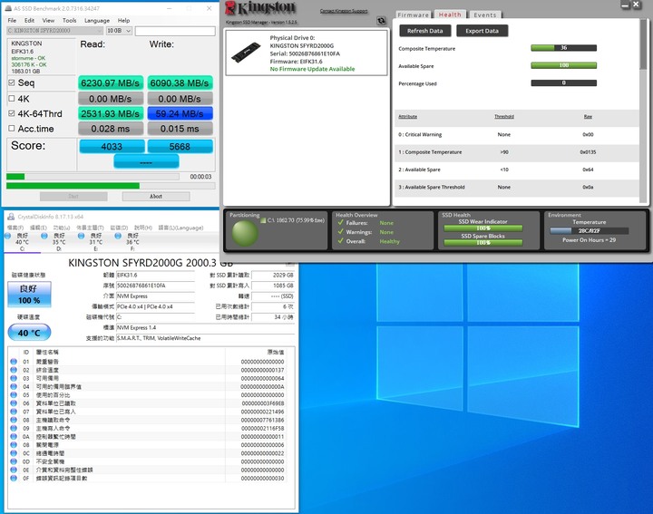Image resolution: width=653 pixels, height=514 pixels.
Task: Click status dot for attribute 05 row
Action: pos(14,394)
